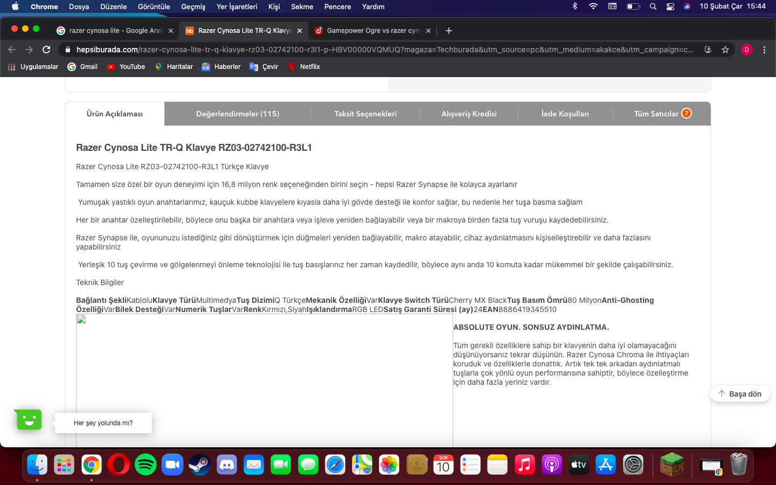The width and height of the screenshot is (776, 485).
Task: Open the Haberler news bookmark
Action: (221, 67)
